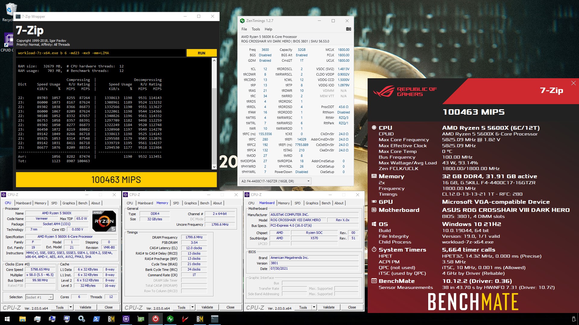Click the OS Windows logo in BenchMate panel

point(374,224)
